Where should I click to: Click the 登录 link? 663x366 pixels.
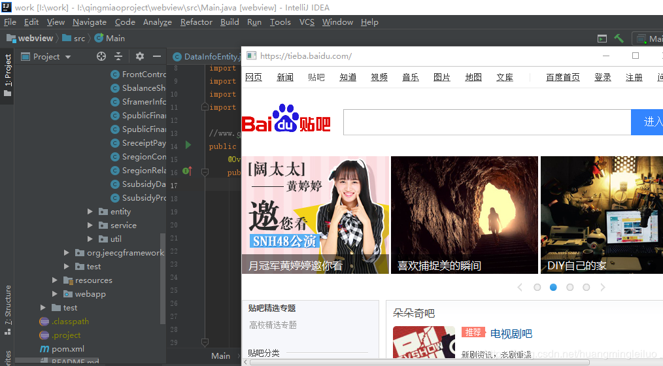[x=603, y=77]
